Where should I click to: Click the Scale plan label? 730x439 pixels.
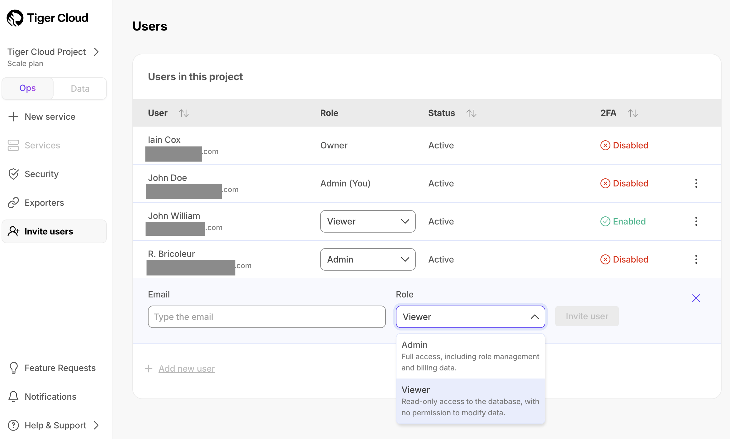point(25,64)
